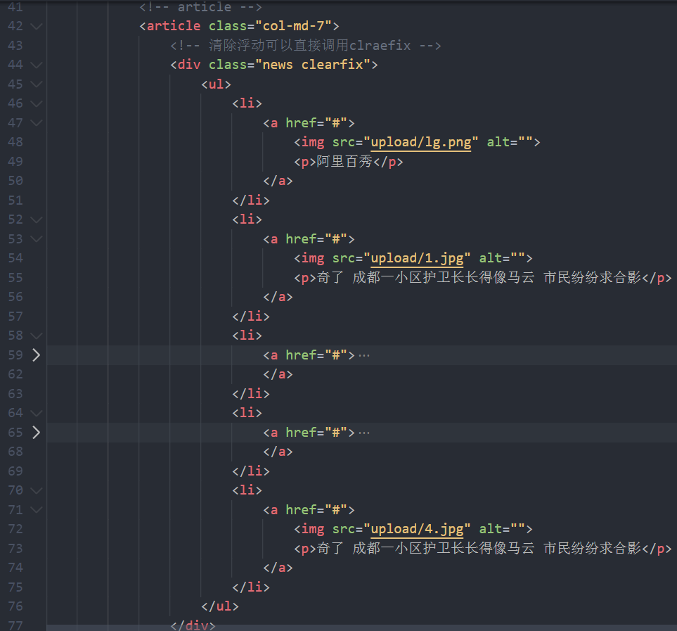Image resolution: width=677 pixels, height=631 pixels.
Task: Expand the folded anchor on line 59
Action: 37,355
